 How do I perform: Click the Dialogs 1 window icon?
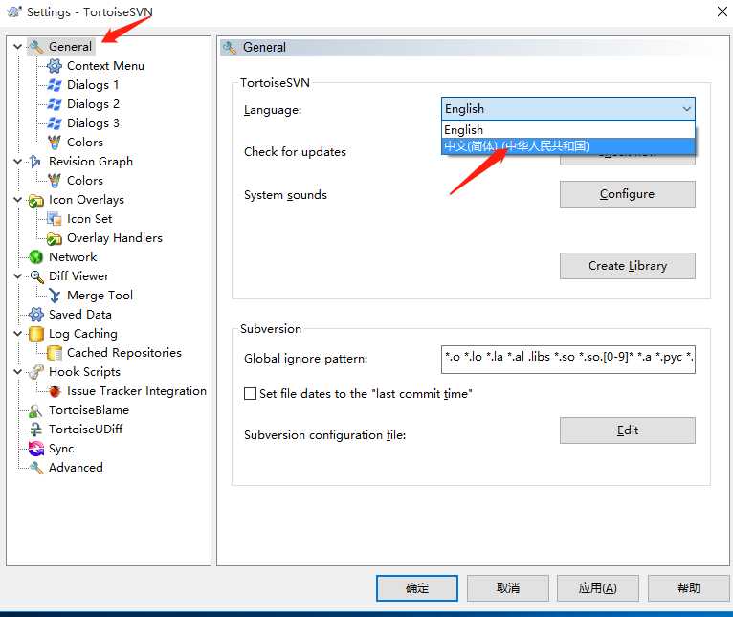click(x=55, y=85)
